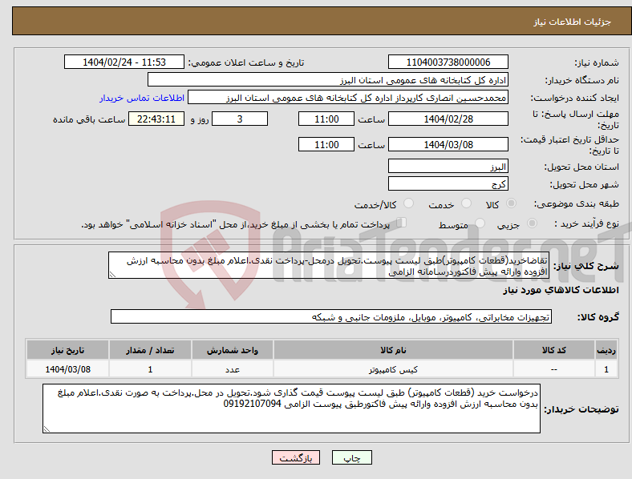The width and height of the screenshot is (632, 479).
Task: Click the نوع فرآیند خرید label
Action: [x=586, y=223]
